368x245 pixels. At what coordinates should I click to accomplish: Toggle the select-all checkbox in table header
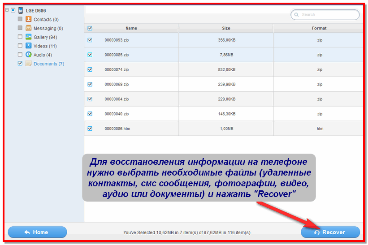point(90,28)
